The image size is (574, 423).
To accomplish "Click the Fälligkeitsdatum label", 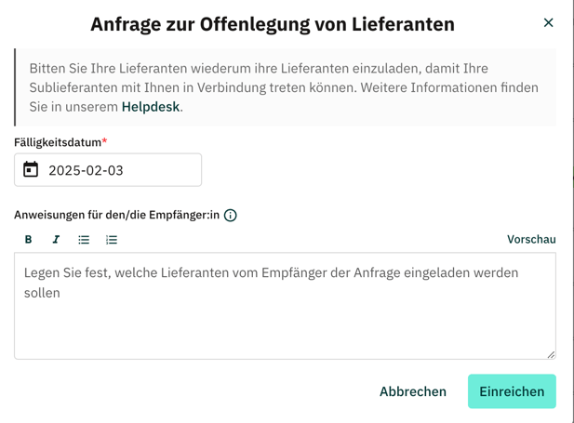I will 58,142.
